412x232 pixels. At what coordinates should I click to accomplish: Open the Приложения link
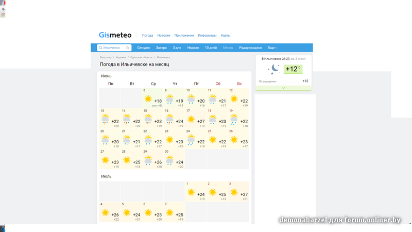[x=184, y=35]
